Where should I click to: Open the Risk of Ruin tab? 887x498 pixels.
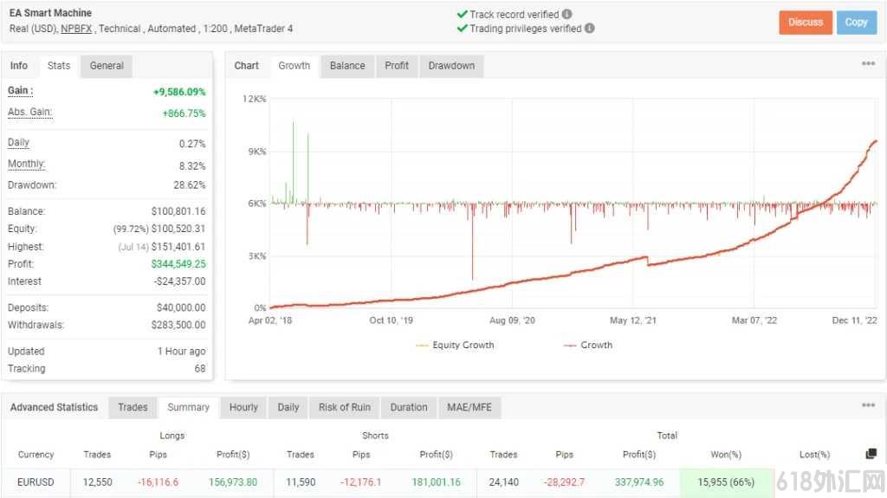click(x=345, y=407)
